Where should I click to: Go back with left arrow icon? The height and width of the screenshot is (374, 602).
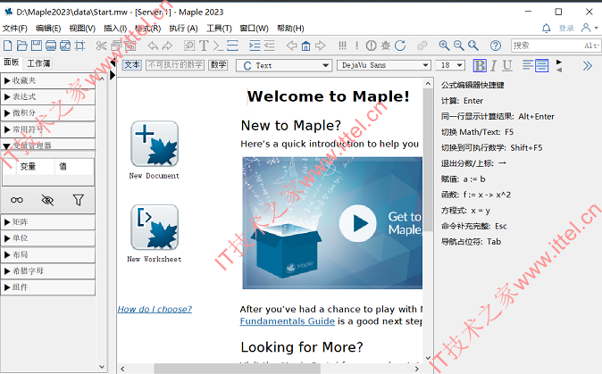click(292, 46)
